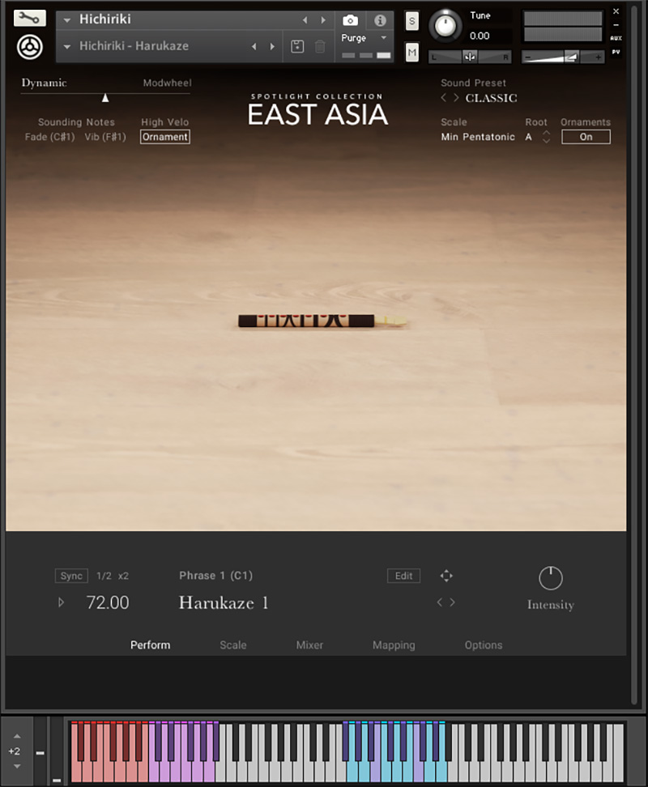Open the Purge dropdown menu
Viewport: 648px width, 787px height.
[383, 38]
